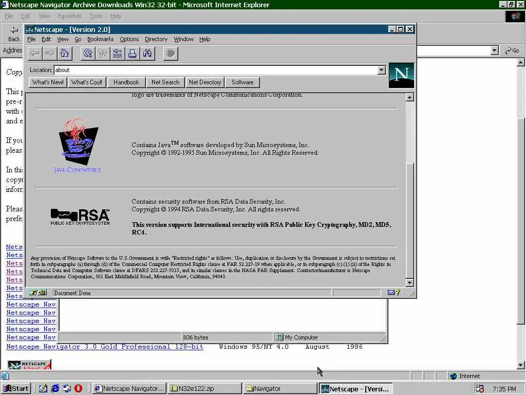Screen dimensions: 526x395
Task: Open the Netscape Bookmarks menu
Action: (100, 39)
